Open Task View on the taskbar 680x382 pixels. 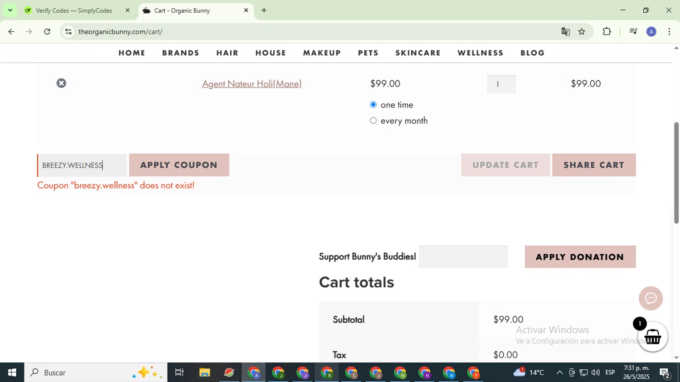point(180,372)
